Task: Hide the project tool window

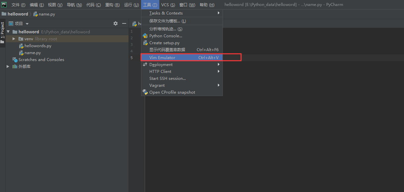Action: click(124, 23)
